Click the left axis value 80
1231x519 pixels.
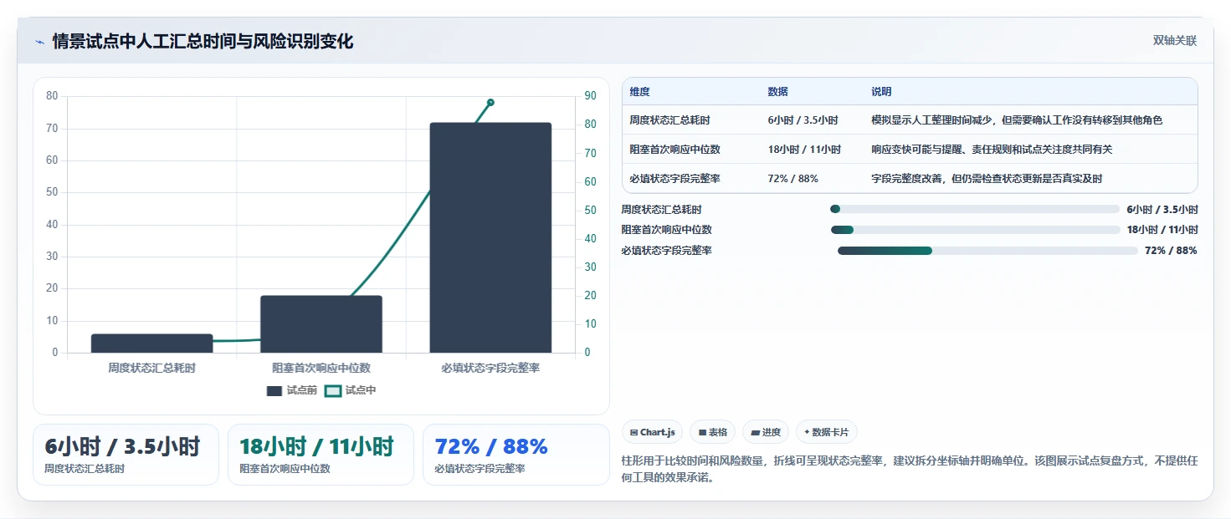53,96
